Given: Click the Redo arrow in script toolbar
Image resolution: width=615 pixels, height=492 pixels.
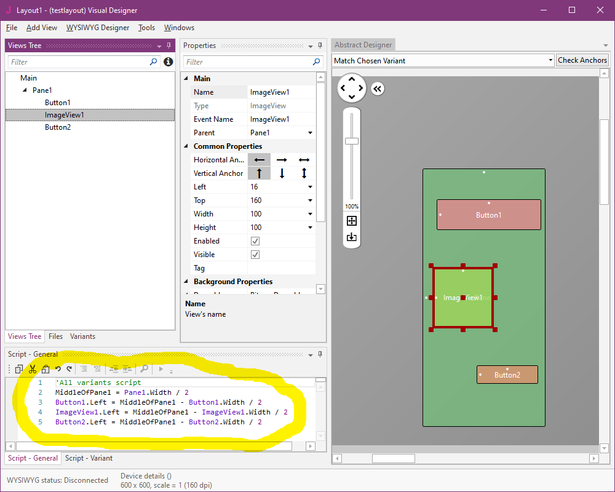Looking at the screenshot, I should coord(69,369).
